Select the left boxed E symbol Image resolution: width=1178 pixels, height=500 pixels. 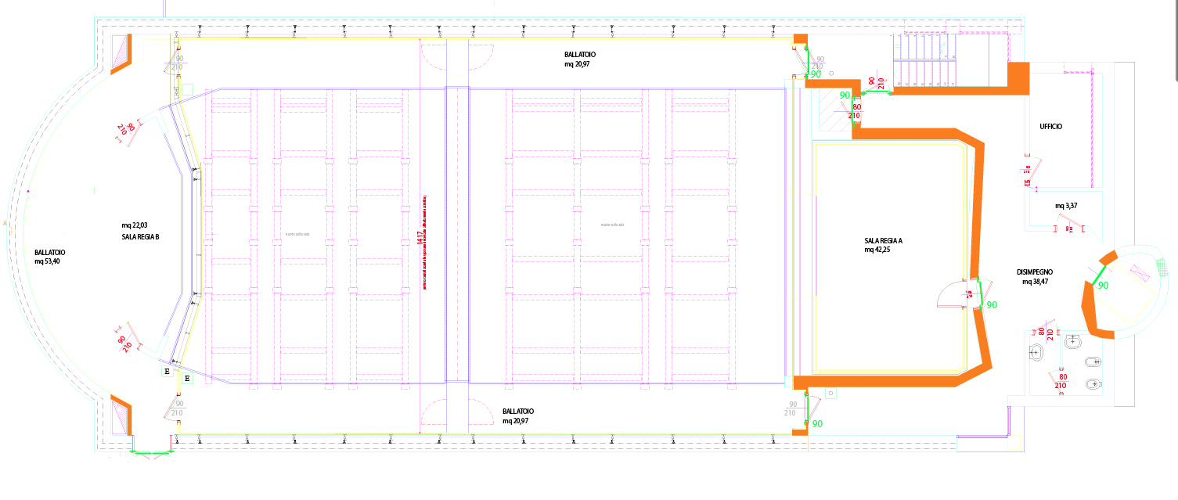(x=167, y=372)
